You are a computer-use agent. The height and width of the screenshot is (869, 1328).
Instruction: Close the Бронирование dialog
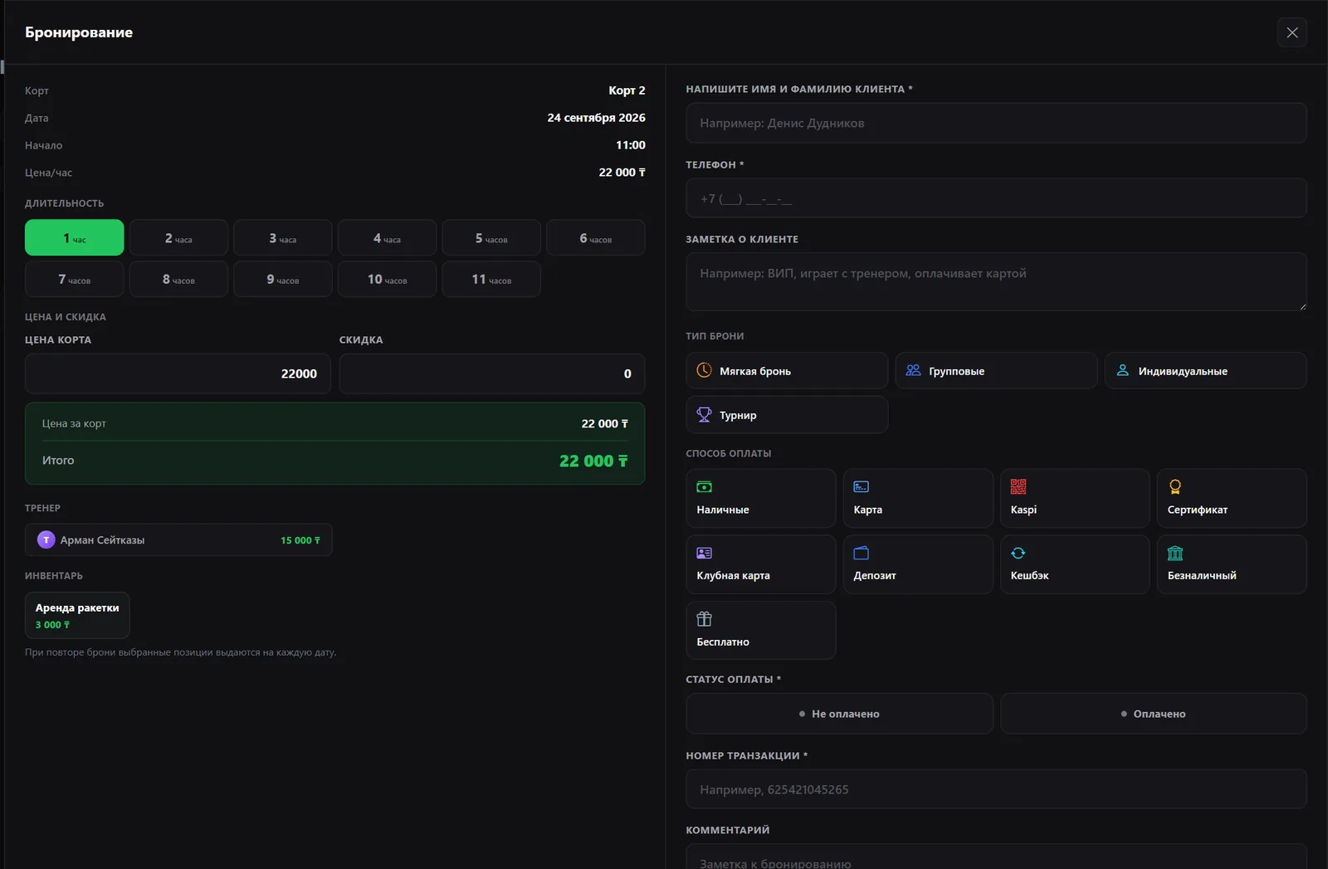coord(1292,32)
